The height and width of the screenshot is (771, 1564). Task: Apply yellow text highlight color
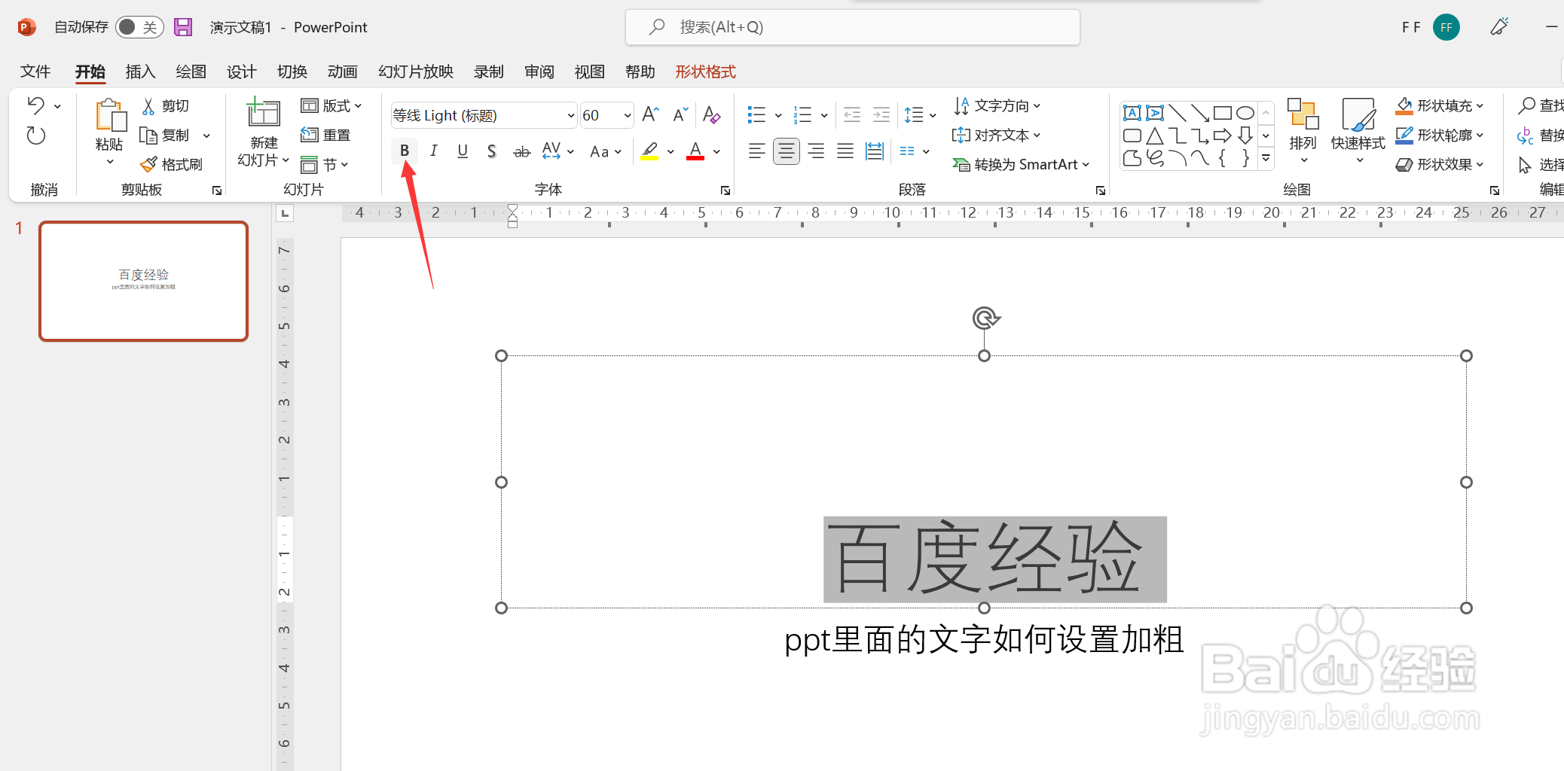click(649, 151)
